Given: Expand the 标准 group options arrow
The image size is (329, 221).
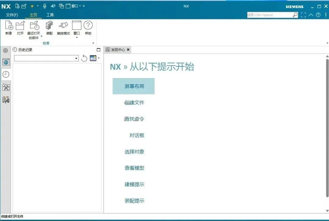Looking at the screenshot, I should (93, 43).
